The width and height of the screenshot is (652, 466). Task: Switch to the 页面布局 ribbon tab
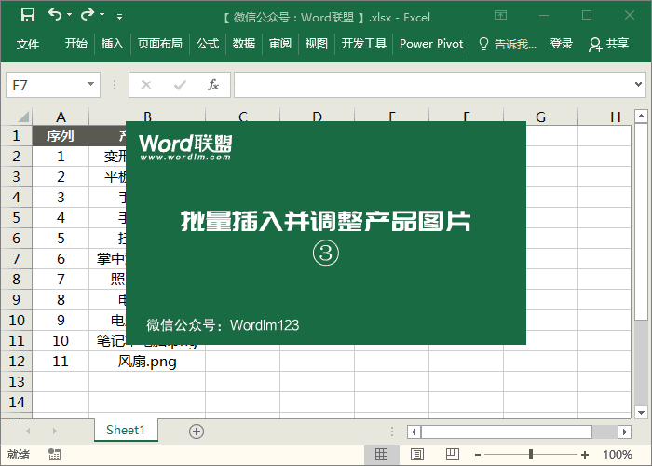(x=160, y=43)
